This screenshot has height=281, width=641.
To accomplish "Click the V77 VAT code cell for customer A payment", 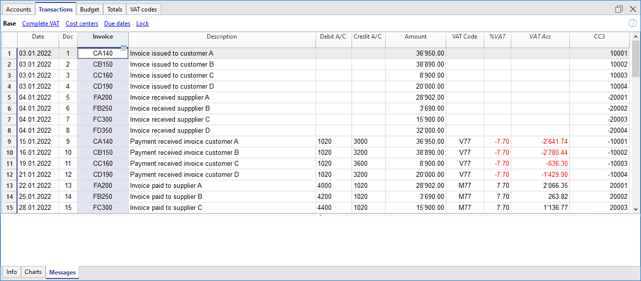I will (x=465, y=142).
